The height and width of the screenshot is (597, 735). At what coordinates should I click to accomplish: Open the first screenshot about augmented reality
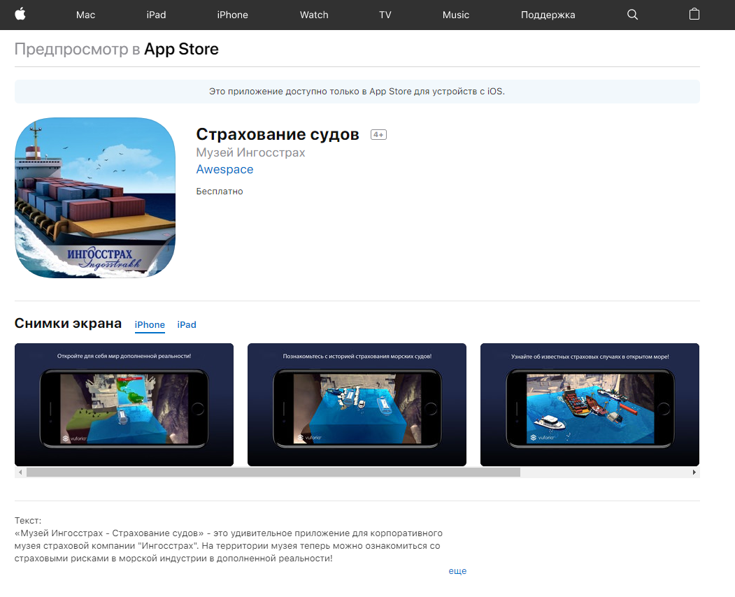pos(124,404)
